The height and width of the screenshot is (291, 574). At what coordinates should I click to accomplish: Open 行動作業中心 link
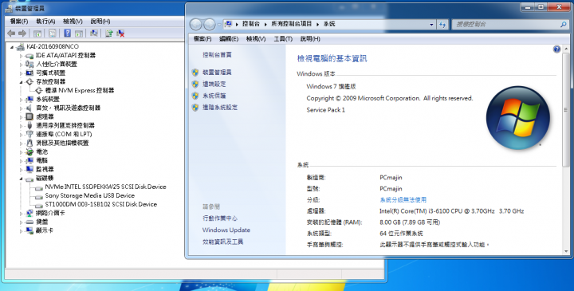tap(220, 218)
